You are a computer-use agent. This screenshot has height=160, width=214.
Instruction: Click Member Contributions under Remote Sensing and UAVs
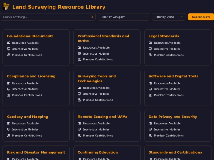98,136
